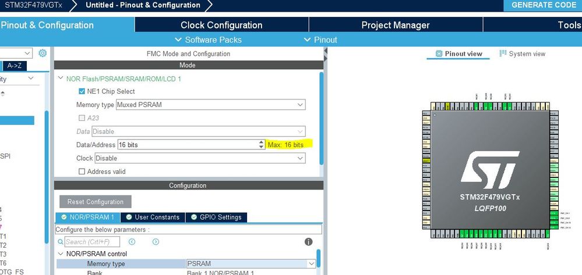Switch to Project Manager tab
The width and height of the screenshot is (582, 275).
[396, 25]
